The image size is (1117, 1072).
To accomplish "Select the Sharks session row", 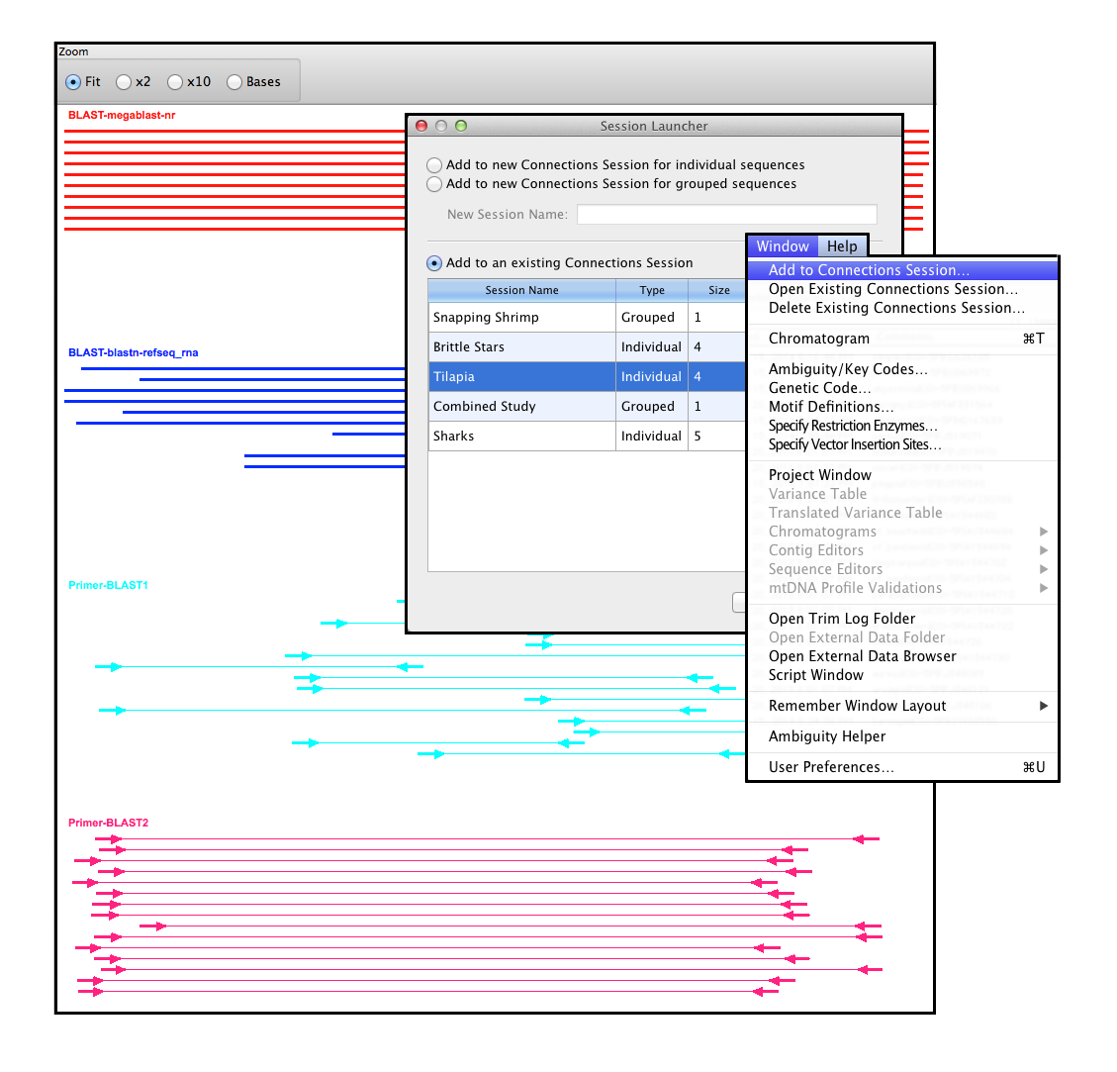I will (521, 437).
